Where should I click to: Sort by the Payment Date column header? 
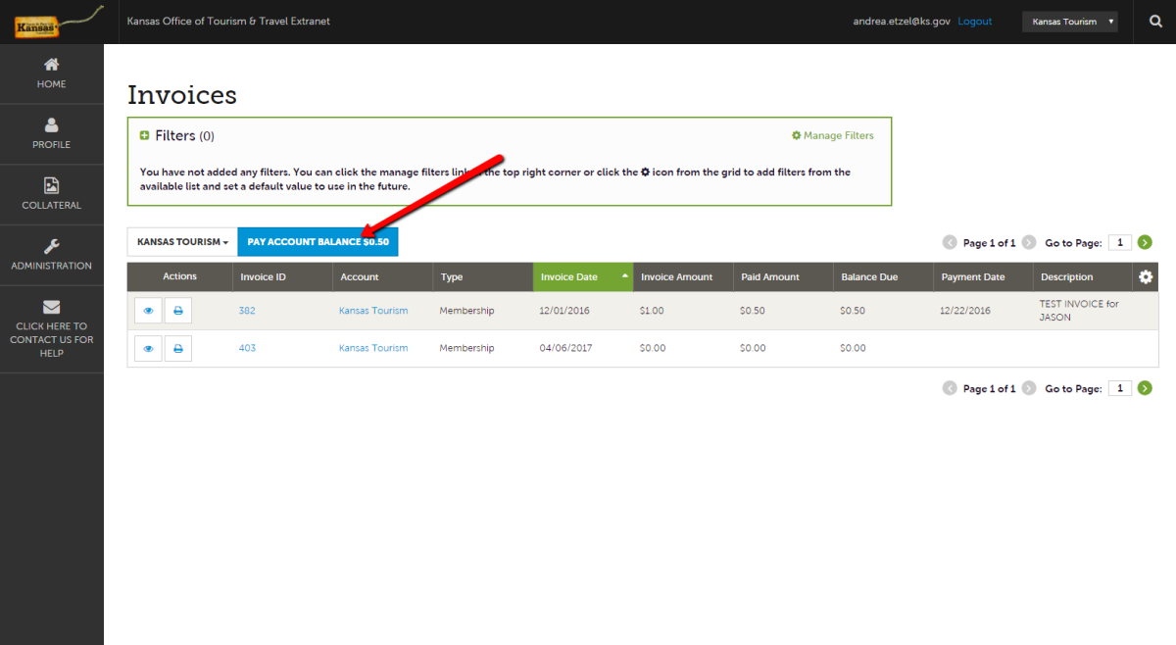coord(983,276)
